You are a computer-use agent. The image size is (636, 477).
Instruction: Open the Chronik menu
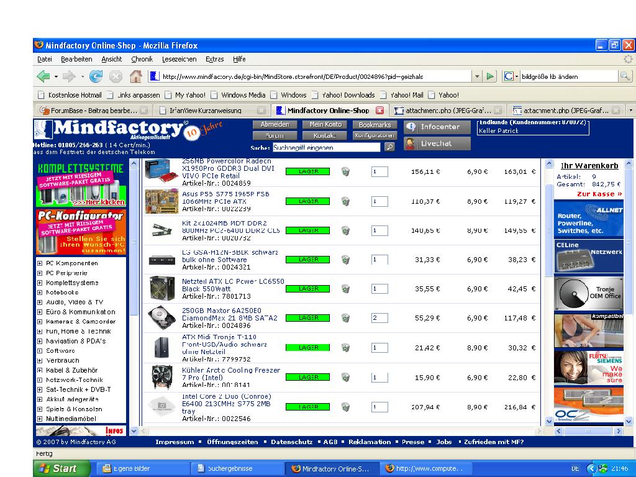tap(142, 59)
